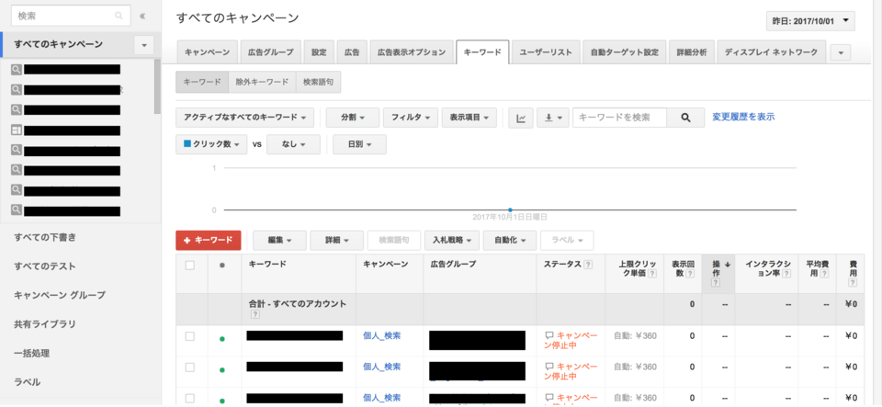Expand the アクティブなすべてのキーワード filter dropdown
The height and width of the screenshot is (407, 882).
coord(245,118)
